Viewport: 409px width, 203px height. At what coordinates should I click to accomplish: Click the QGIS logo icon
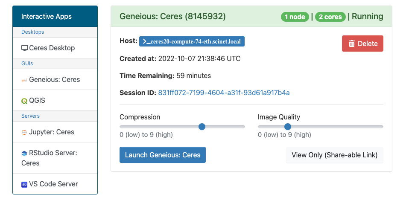point(24,101)
